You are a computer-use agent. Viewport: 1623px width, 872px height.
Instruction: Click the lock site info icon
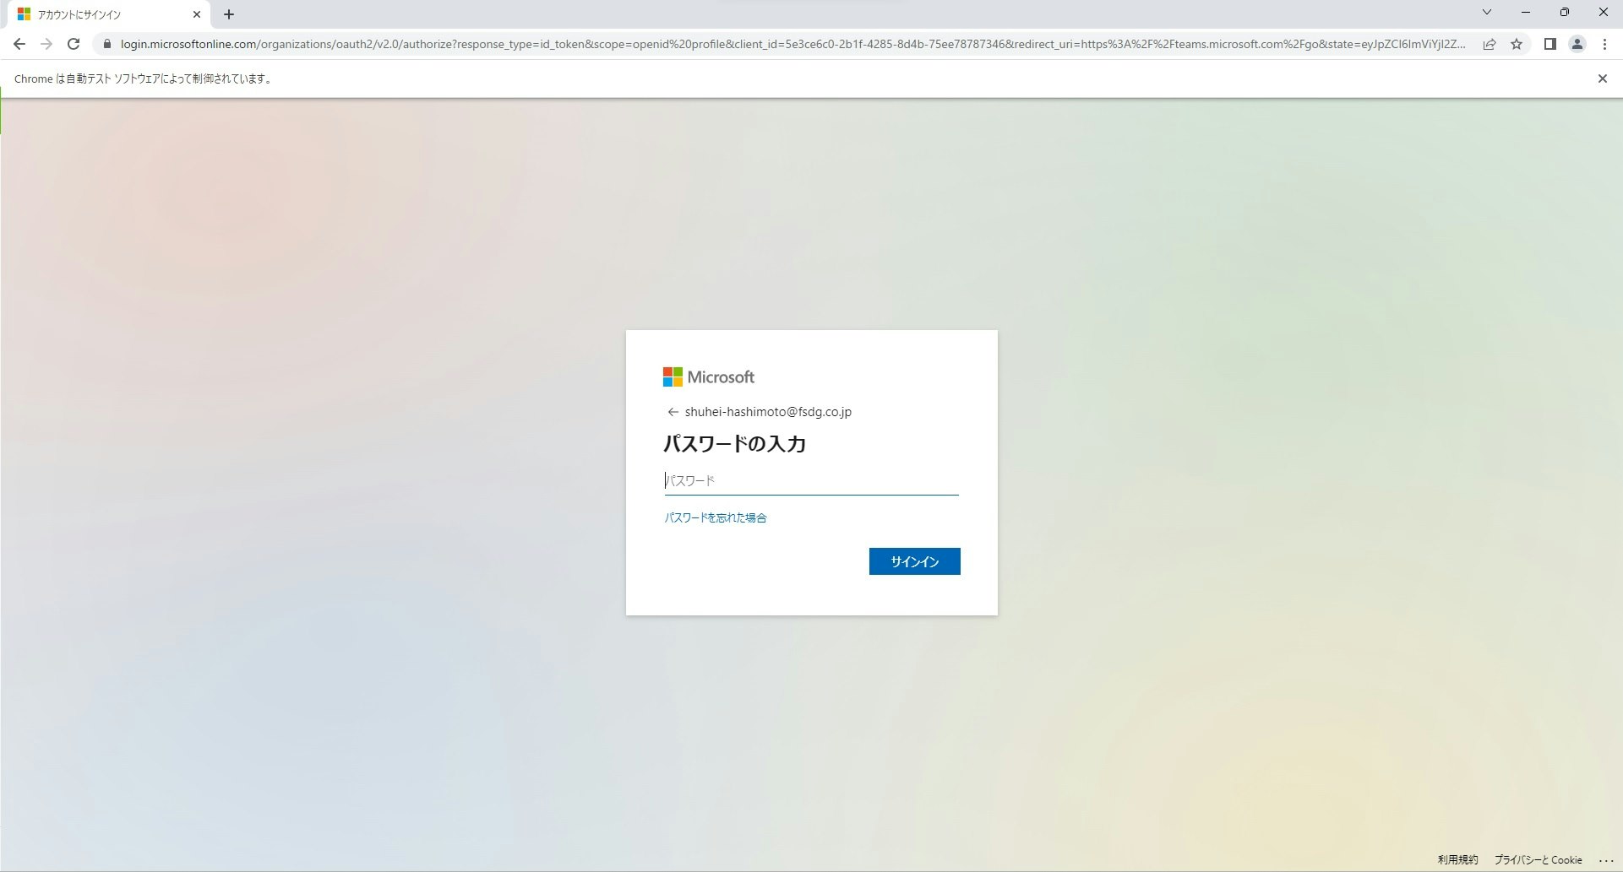[x=106, y=44]
